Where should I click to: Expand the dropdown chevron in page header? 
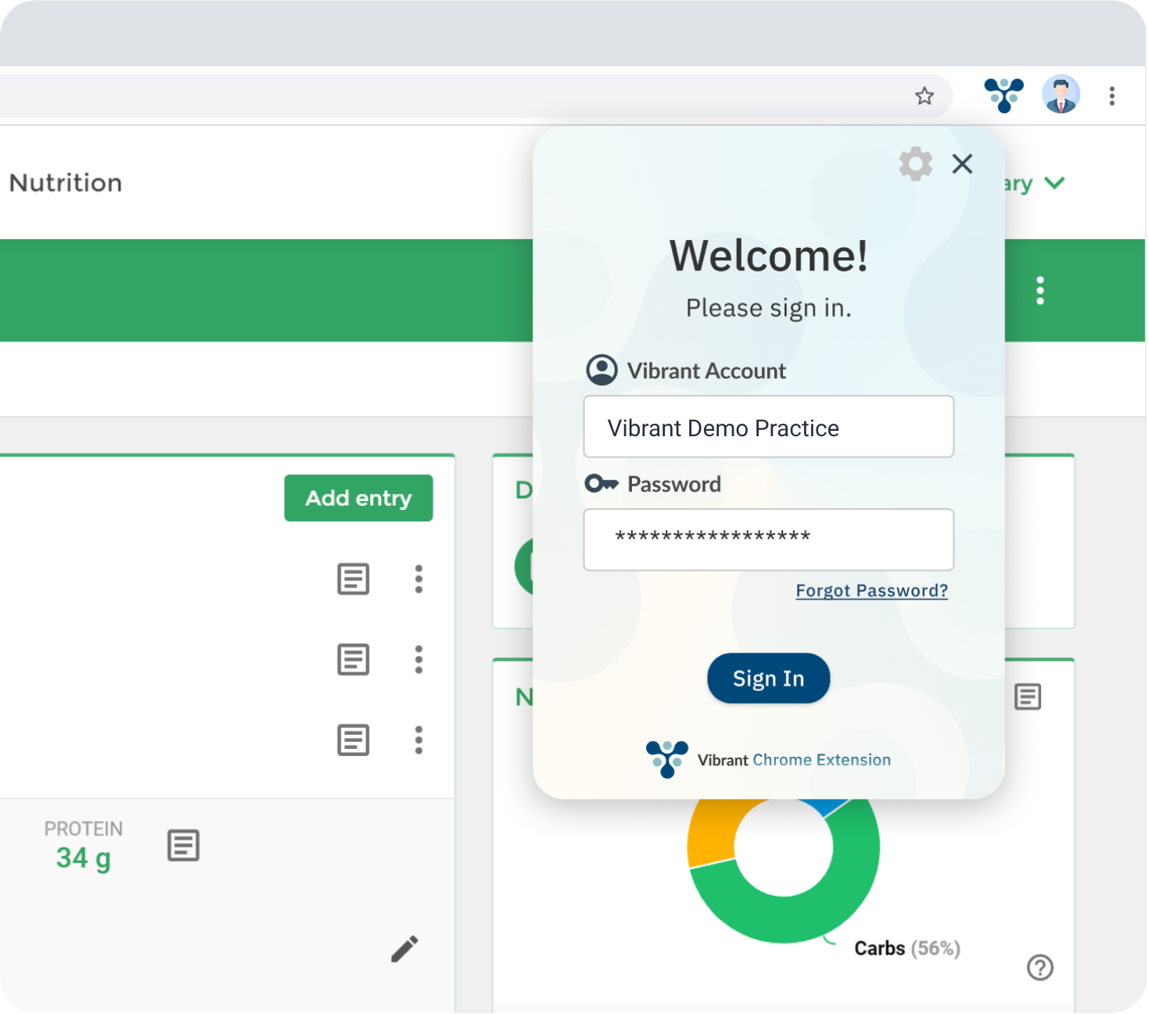[1054, 184]
